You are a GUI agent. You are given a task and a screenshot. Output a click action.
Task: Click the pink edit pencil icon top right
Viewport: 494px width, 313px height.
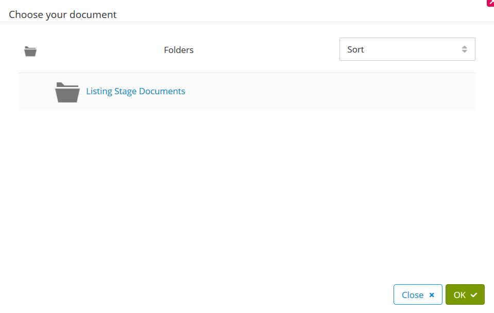pos(490,3)
